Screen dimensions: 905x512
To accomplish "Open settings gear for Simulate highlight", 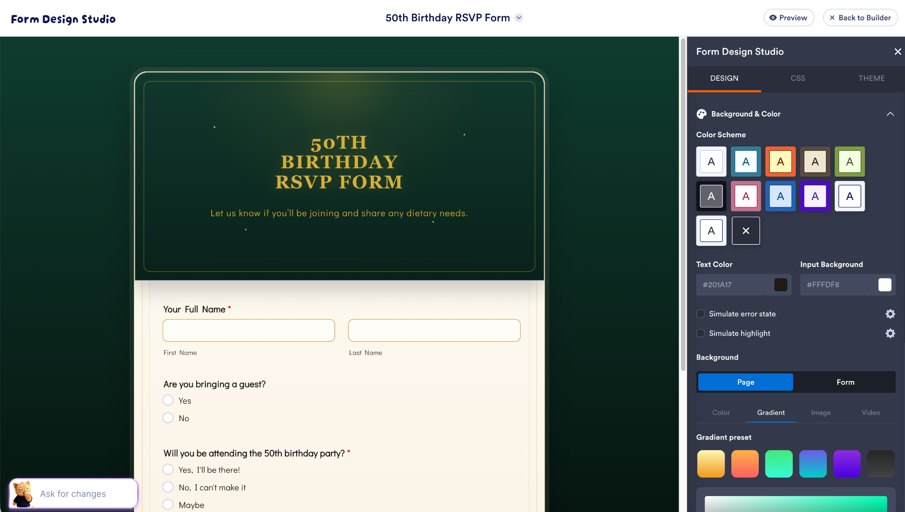I will pos(890,333).
